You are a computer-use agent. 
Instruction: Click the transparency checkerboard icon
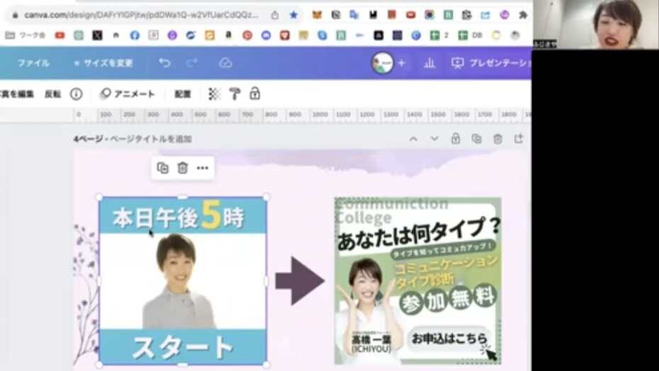(x=214, y=94)
